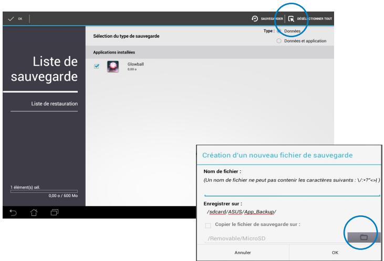Viewport: 384px width, 261px height.
Task: Browse folder icon in backup dialog
Action: (x=364, y=237)
